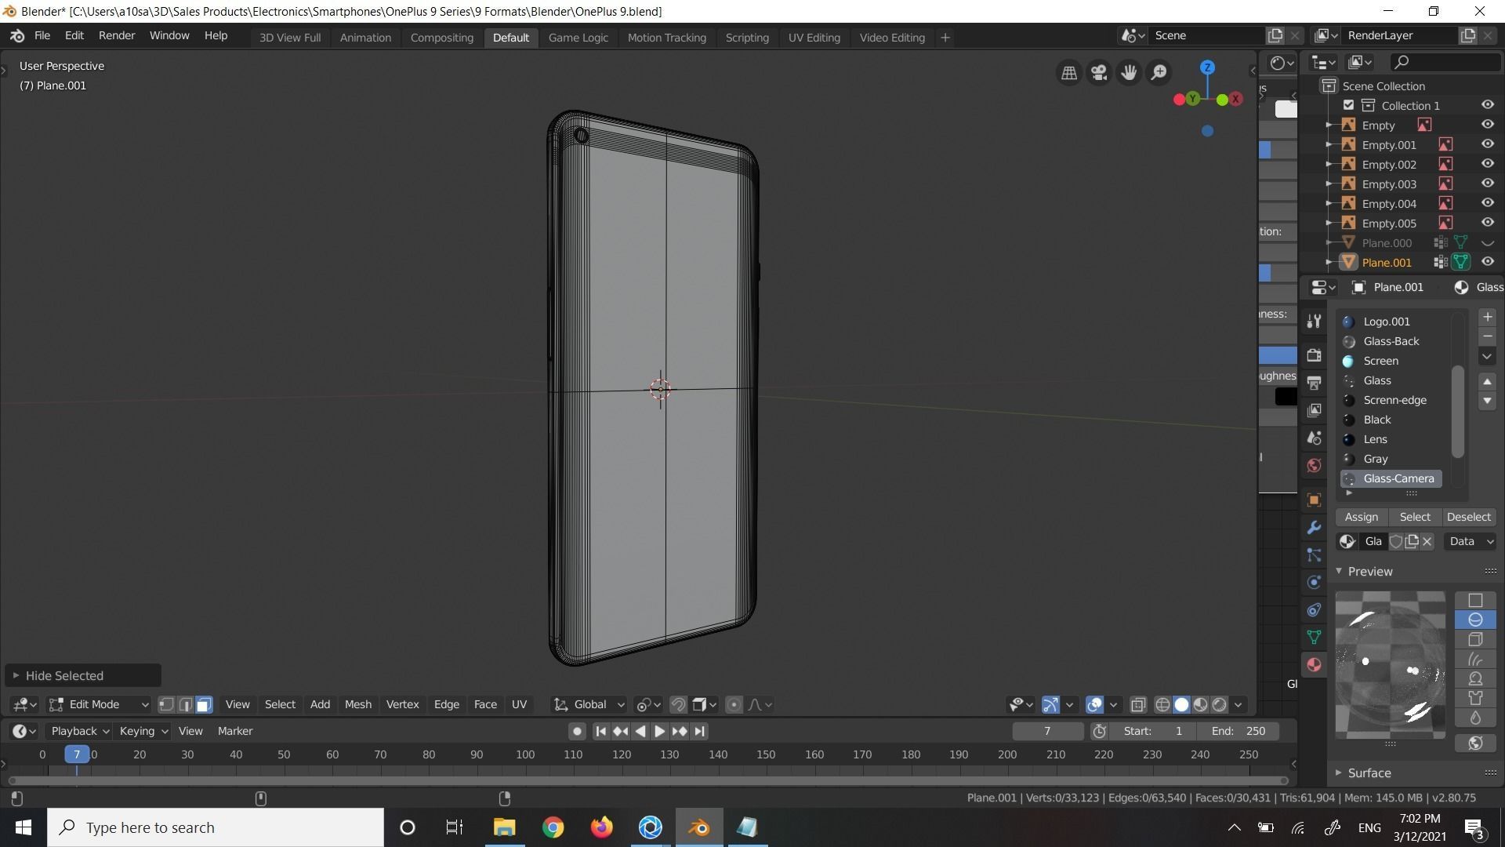Hide Empty.001 with its eye icon
1505x847 pixels.
point(1487,144)
